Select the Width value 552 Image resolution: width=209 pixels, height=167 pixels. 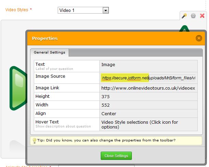coord(106,105)
